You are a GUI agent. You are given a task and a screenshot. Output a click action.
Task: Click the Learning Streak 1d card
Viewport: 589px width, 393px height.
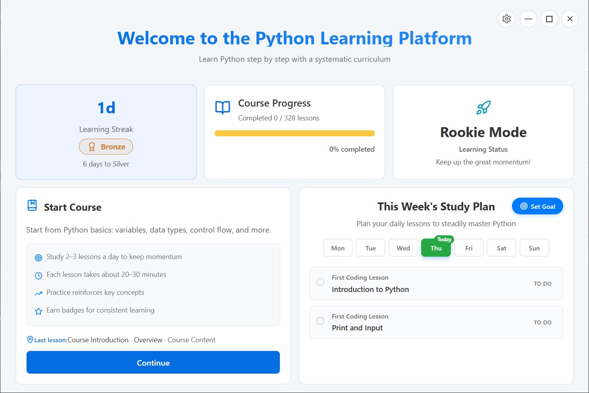coord(106,132)
